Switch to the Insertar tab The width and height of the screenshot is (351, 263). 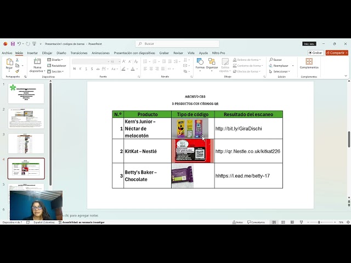(x=32, y=53)
